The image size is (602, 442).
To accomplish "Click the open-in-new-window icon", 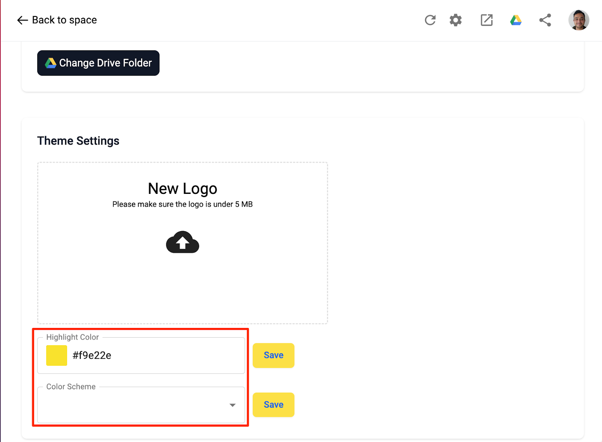I will [x=486, y=20].
